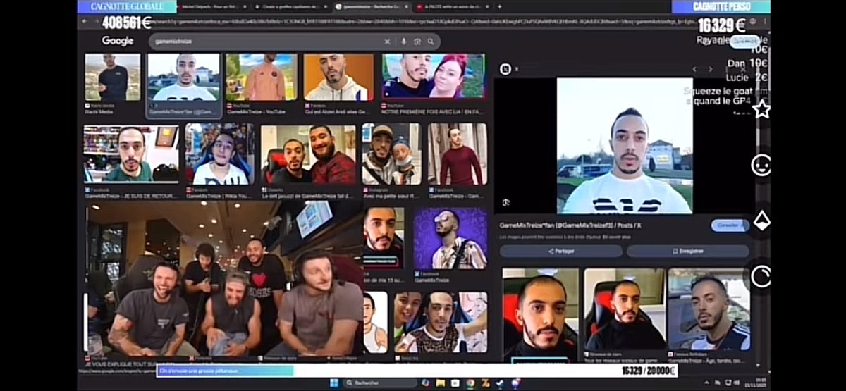Screen dimensions: 846x391
Task: Open Google Lens image search icon
Action: [417, 42]
